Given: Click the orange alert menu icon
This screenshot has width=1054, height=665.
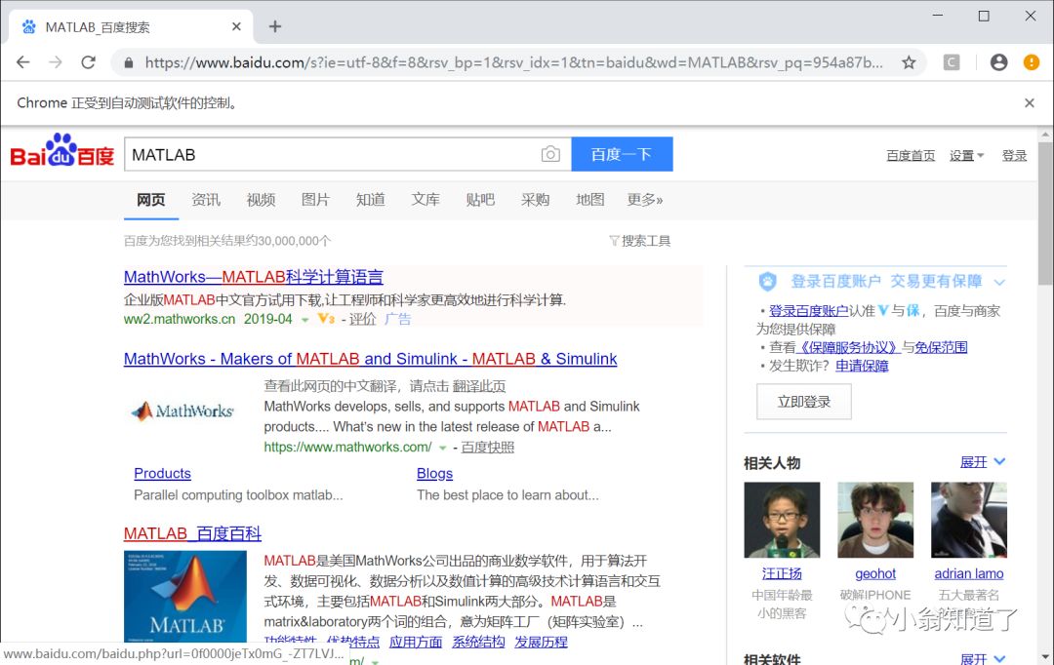Looking at the screenshot, I should tap(1032, 62).
